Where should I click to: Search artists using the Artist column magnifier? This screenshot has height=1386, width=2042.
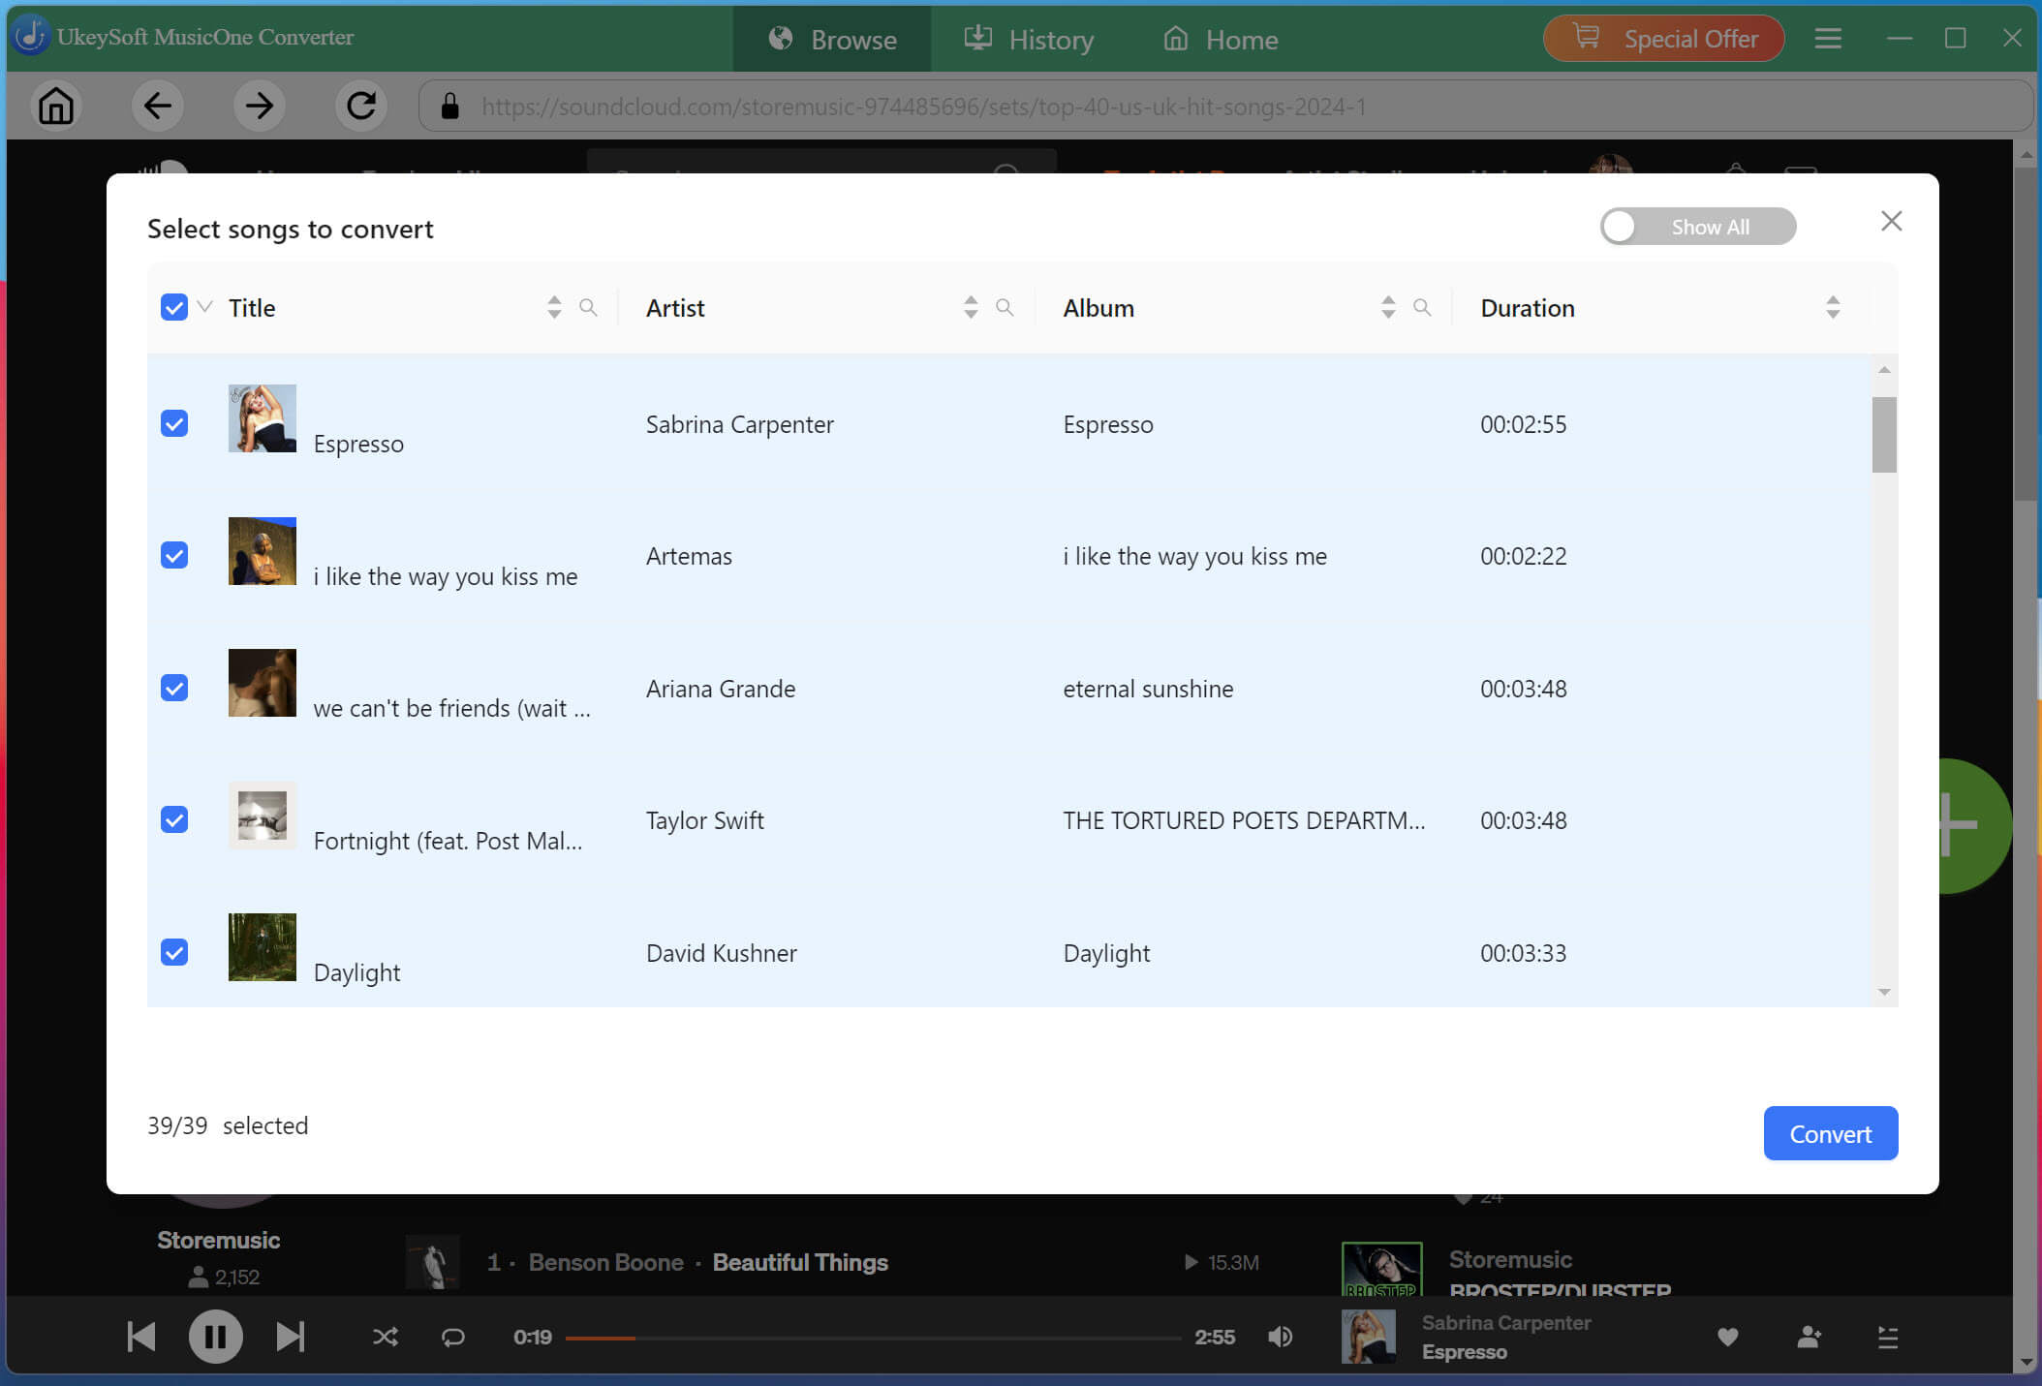tap(1005, 307)
